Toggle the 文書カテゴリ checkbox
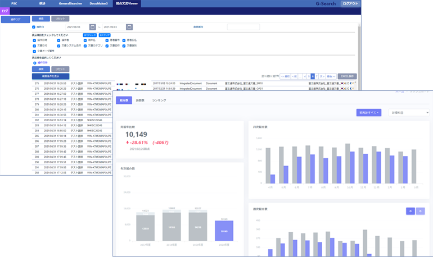Image resolution: width=433 pixels, height=257 pixels. [85, 46]
